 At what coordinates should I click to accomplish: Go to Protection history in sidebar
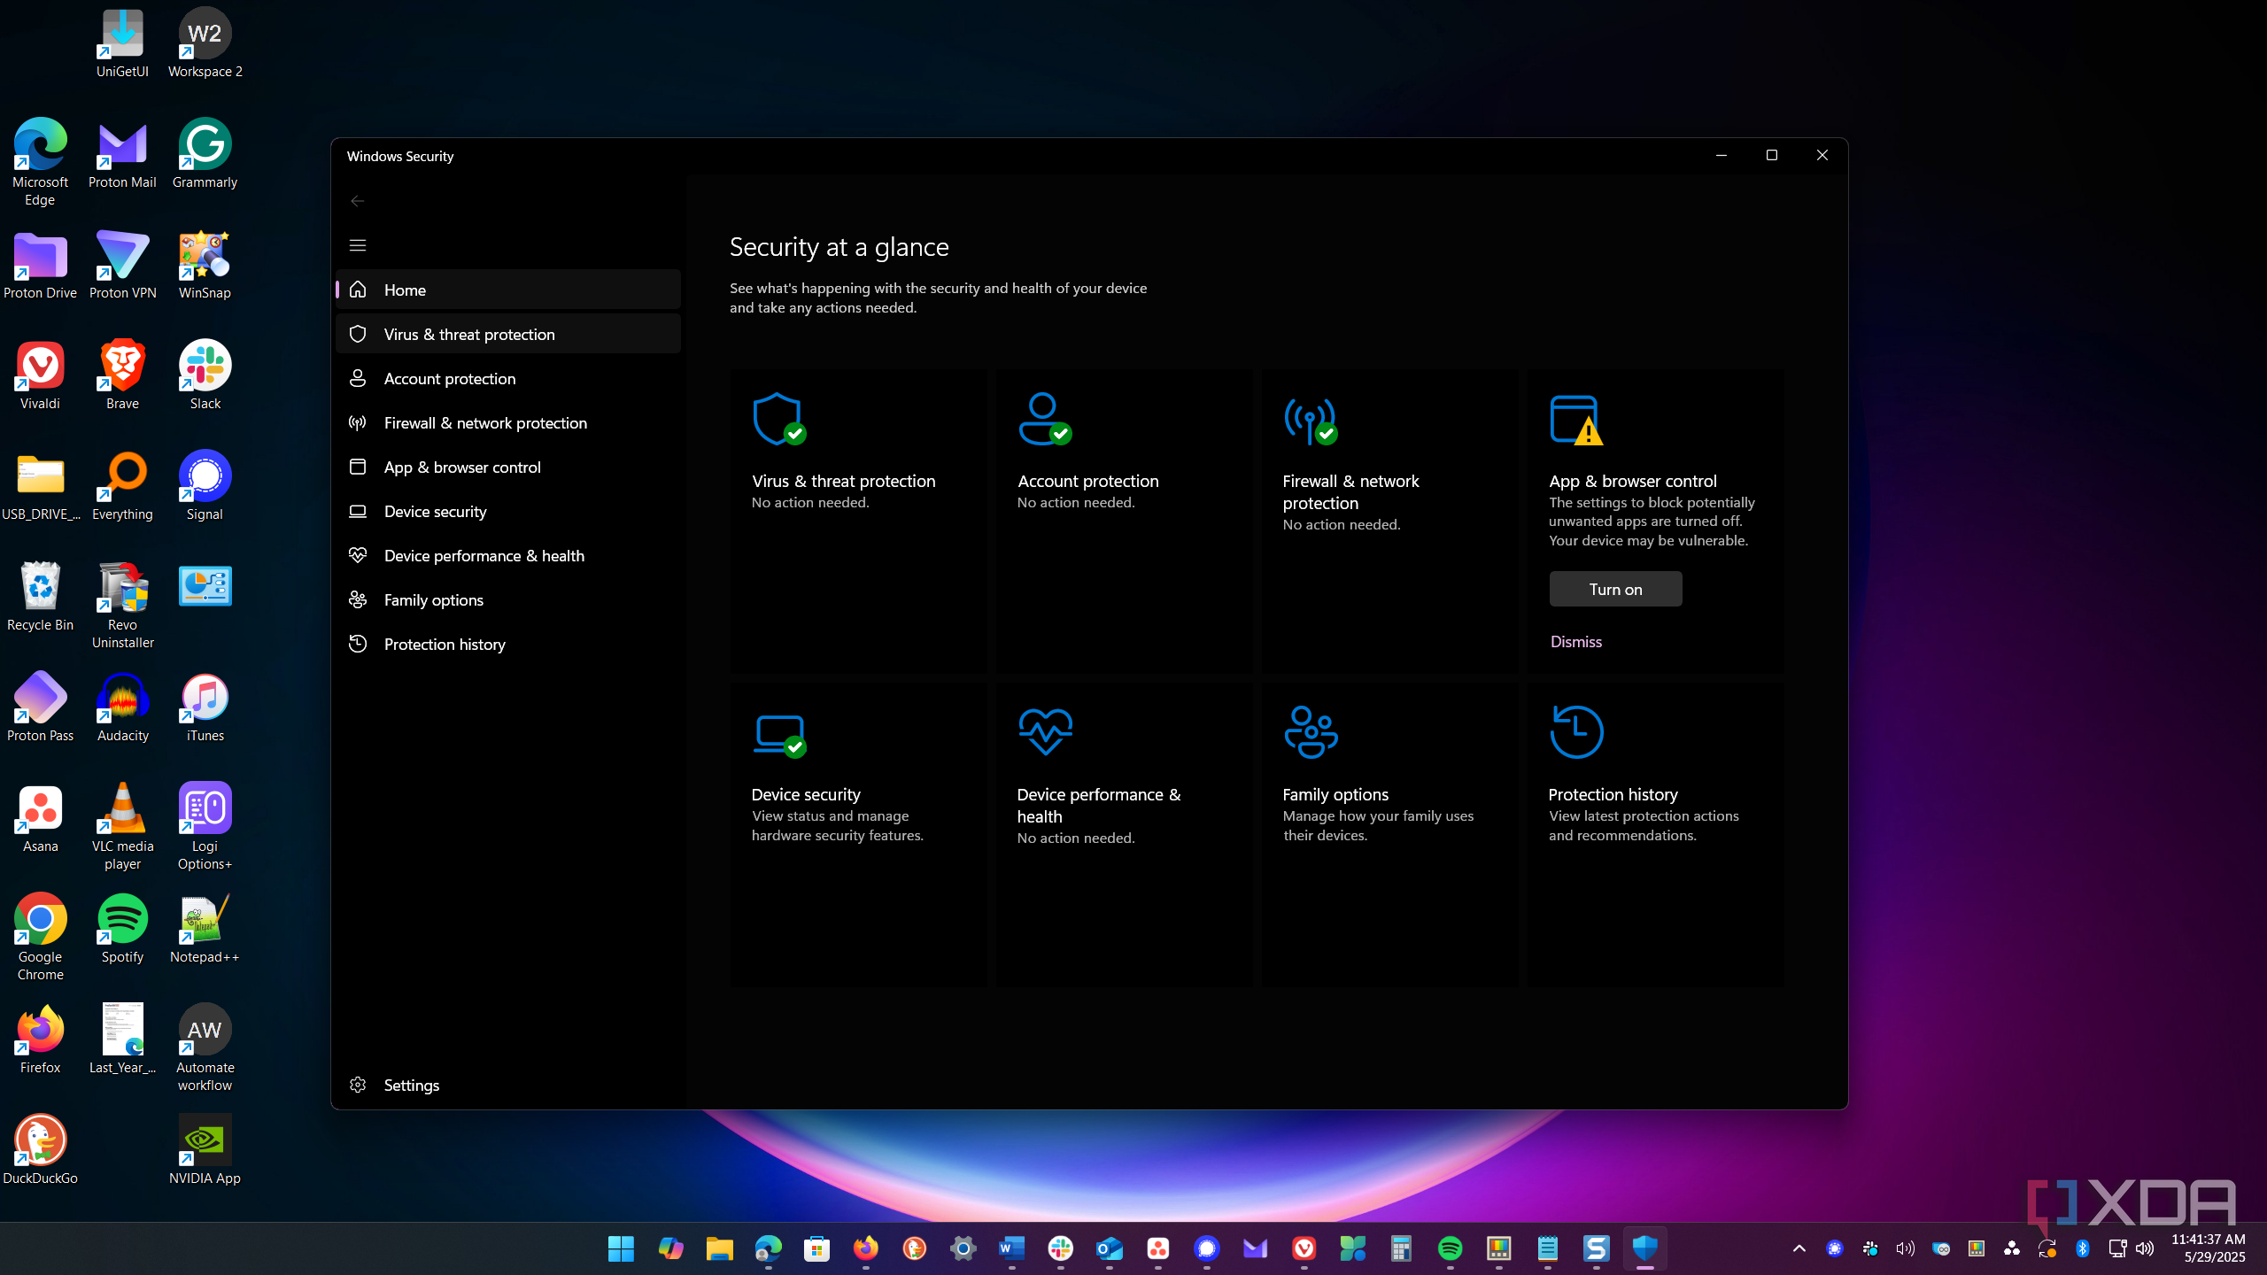pyautogui.click(x=445, y=644)
